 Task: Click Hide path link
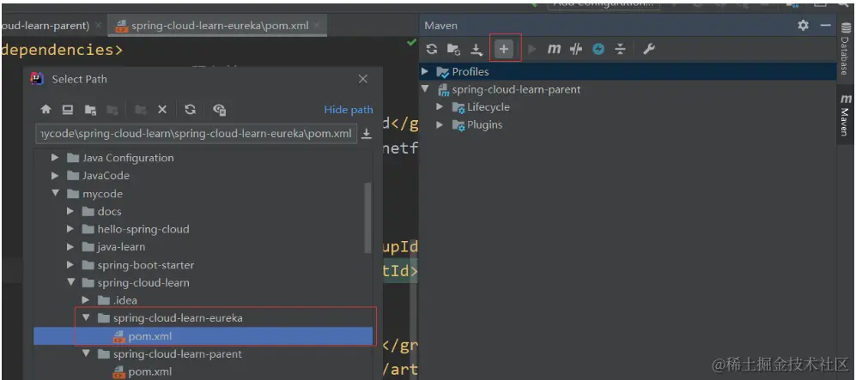(349, 110)
